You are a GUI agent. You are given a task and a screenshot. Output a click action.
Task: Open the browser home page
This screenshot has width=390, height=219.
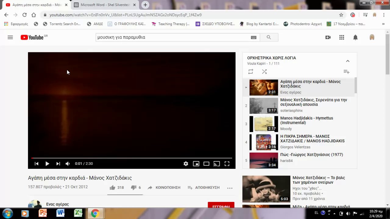(x=34, y=15)
